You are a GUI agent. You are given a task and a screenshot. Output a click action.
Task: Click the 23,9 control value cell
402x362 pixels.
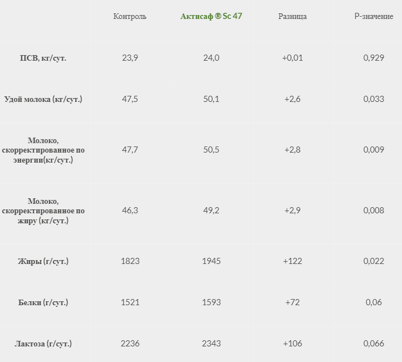pos(130,58)
